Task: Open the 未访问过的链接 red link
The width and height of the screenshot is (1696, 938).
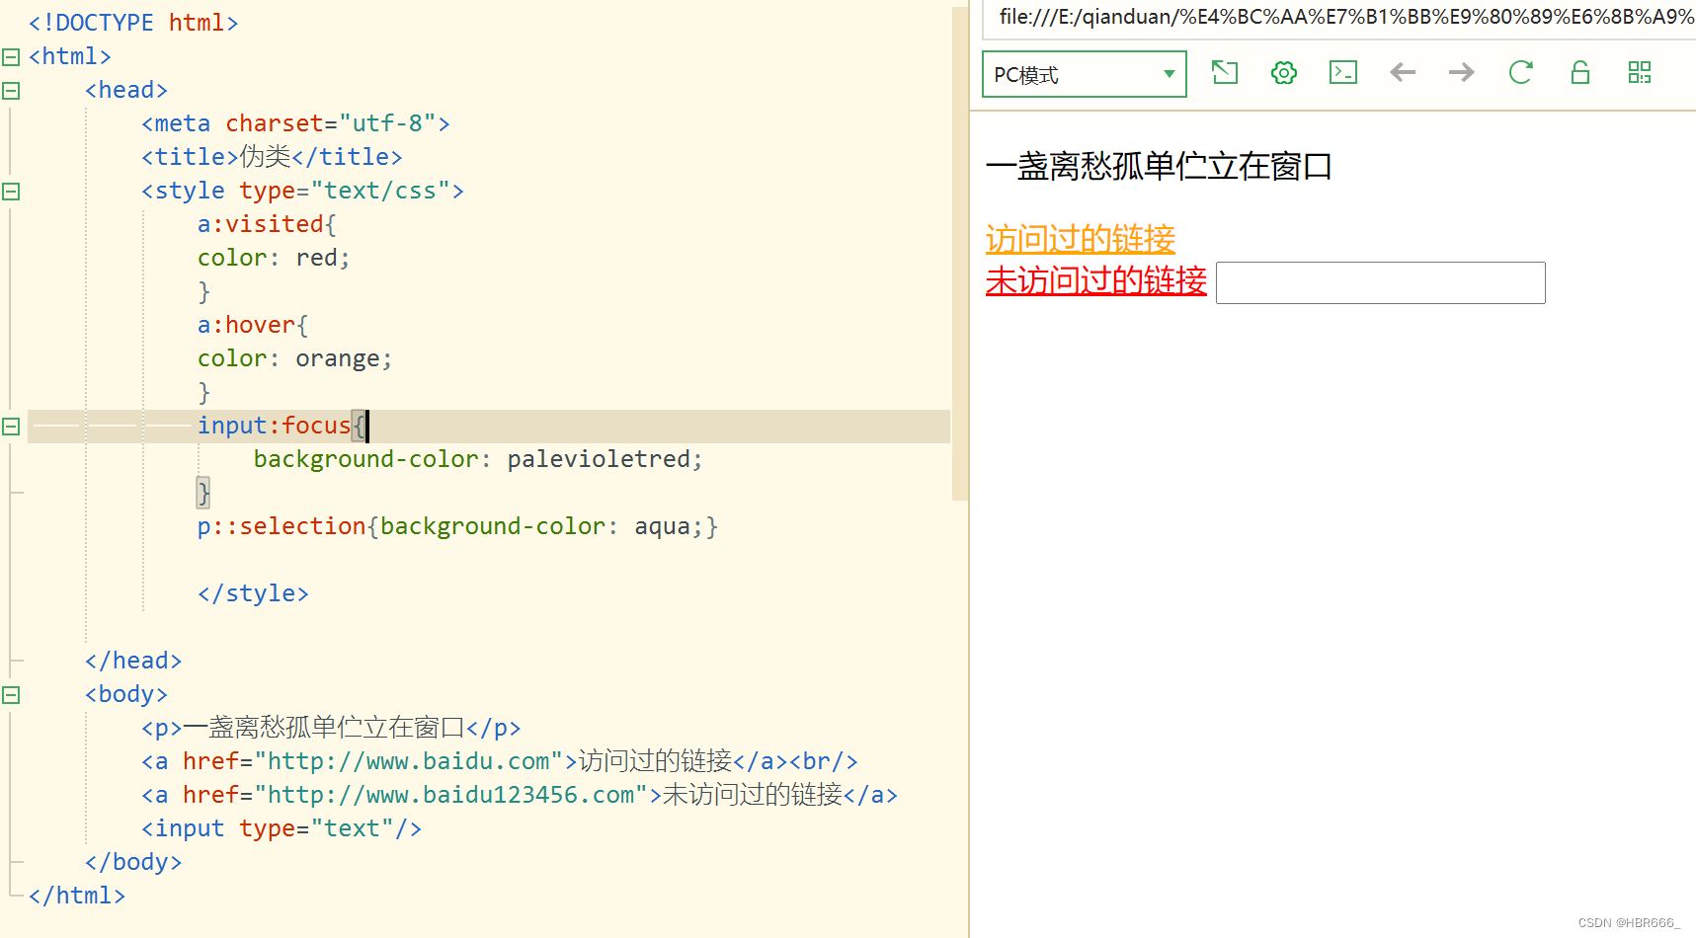Action: tap(1096, 281)
